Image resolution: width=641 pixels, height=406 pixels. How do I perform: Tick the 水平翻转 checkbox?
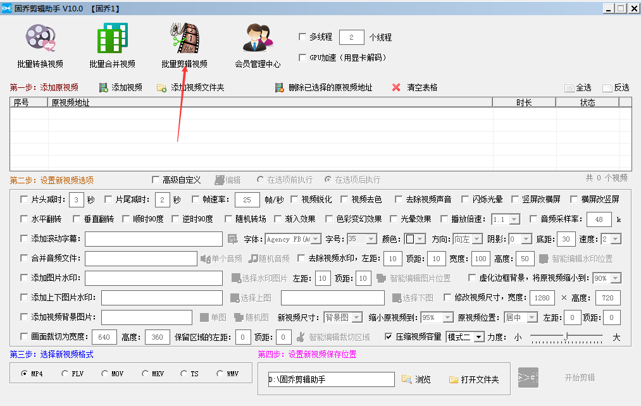click(x=23, y=219)
